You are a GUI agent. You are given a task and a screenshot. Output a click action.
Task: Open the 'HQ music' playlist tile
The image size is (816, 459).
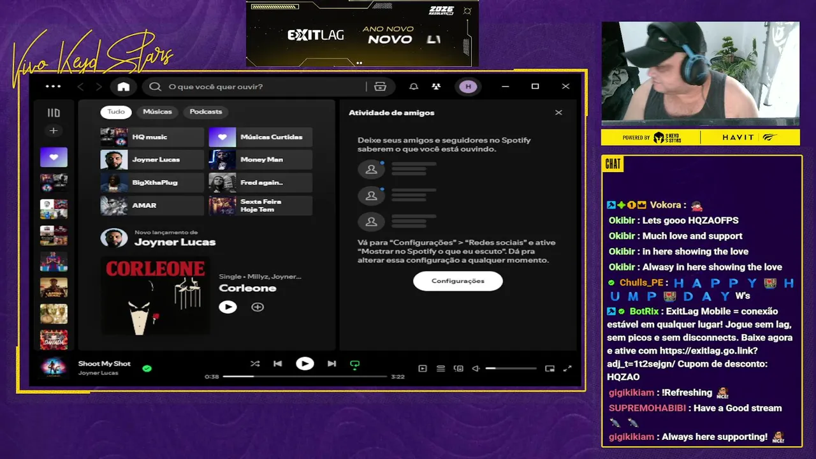[152, 137]
